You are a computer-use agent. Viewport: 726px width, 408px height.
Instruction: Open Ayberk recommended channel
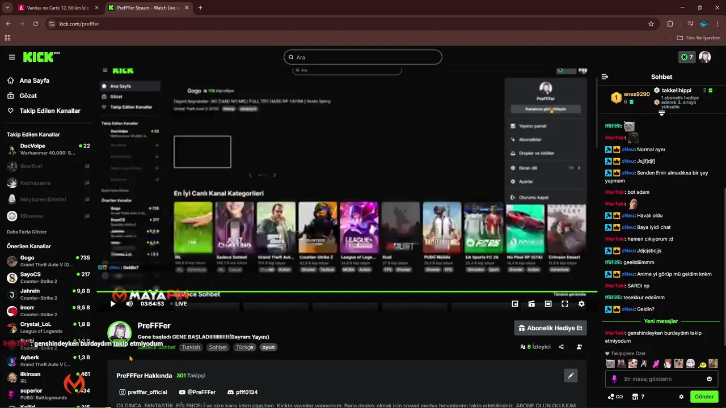point(48,361)
